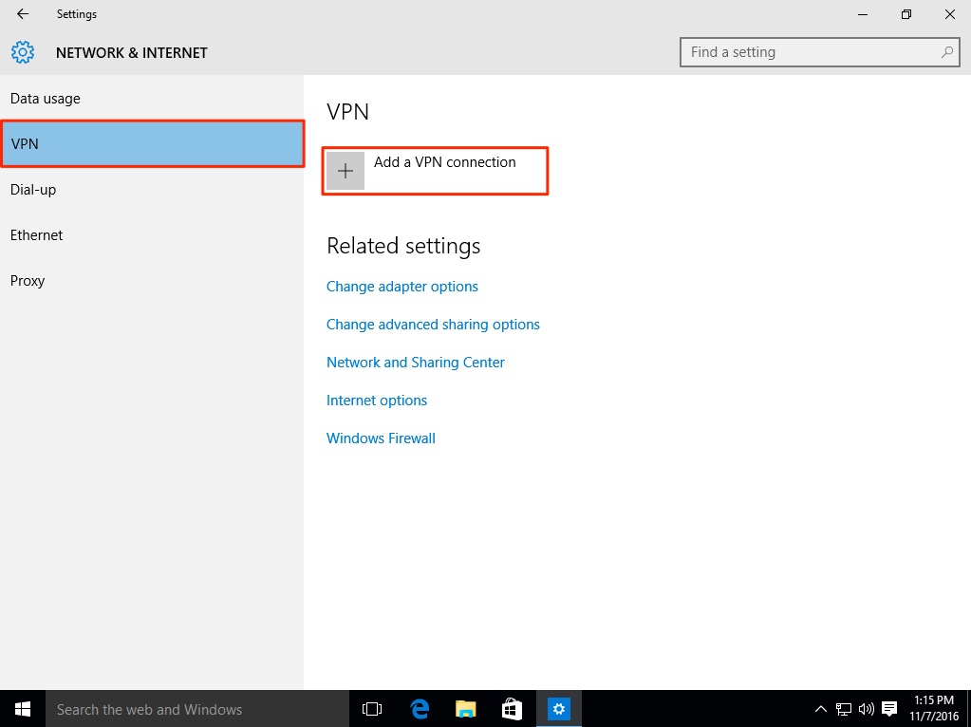Open the Change adapter options link

pos(402,287)
